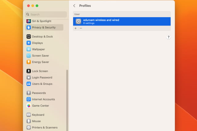
Task: Open Users & Groups pane
Action: coord(42,84)
